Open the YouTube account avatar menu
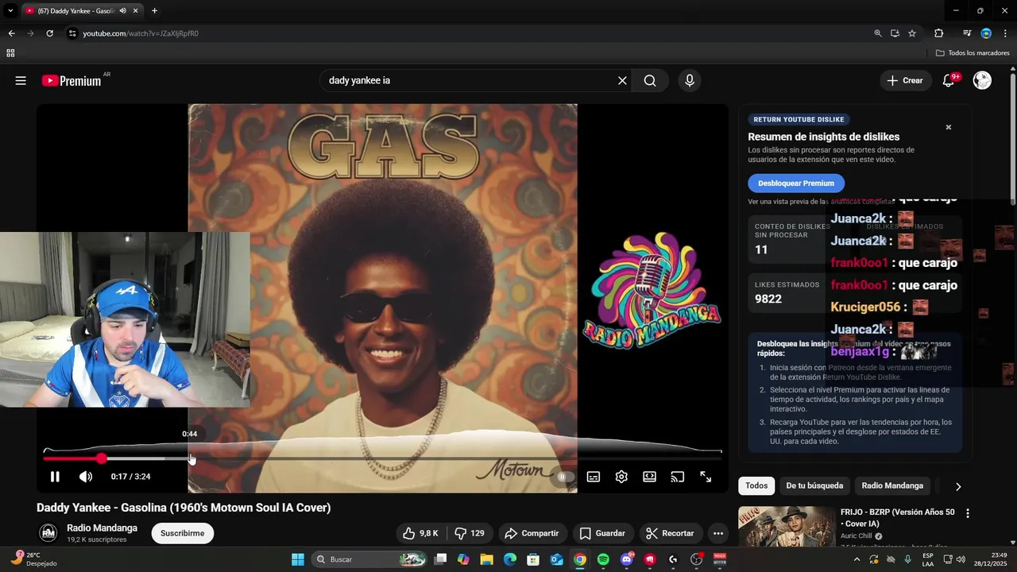Image resolution: width=1017 pixels, height=572 pixels. (x=982, y=80)
